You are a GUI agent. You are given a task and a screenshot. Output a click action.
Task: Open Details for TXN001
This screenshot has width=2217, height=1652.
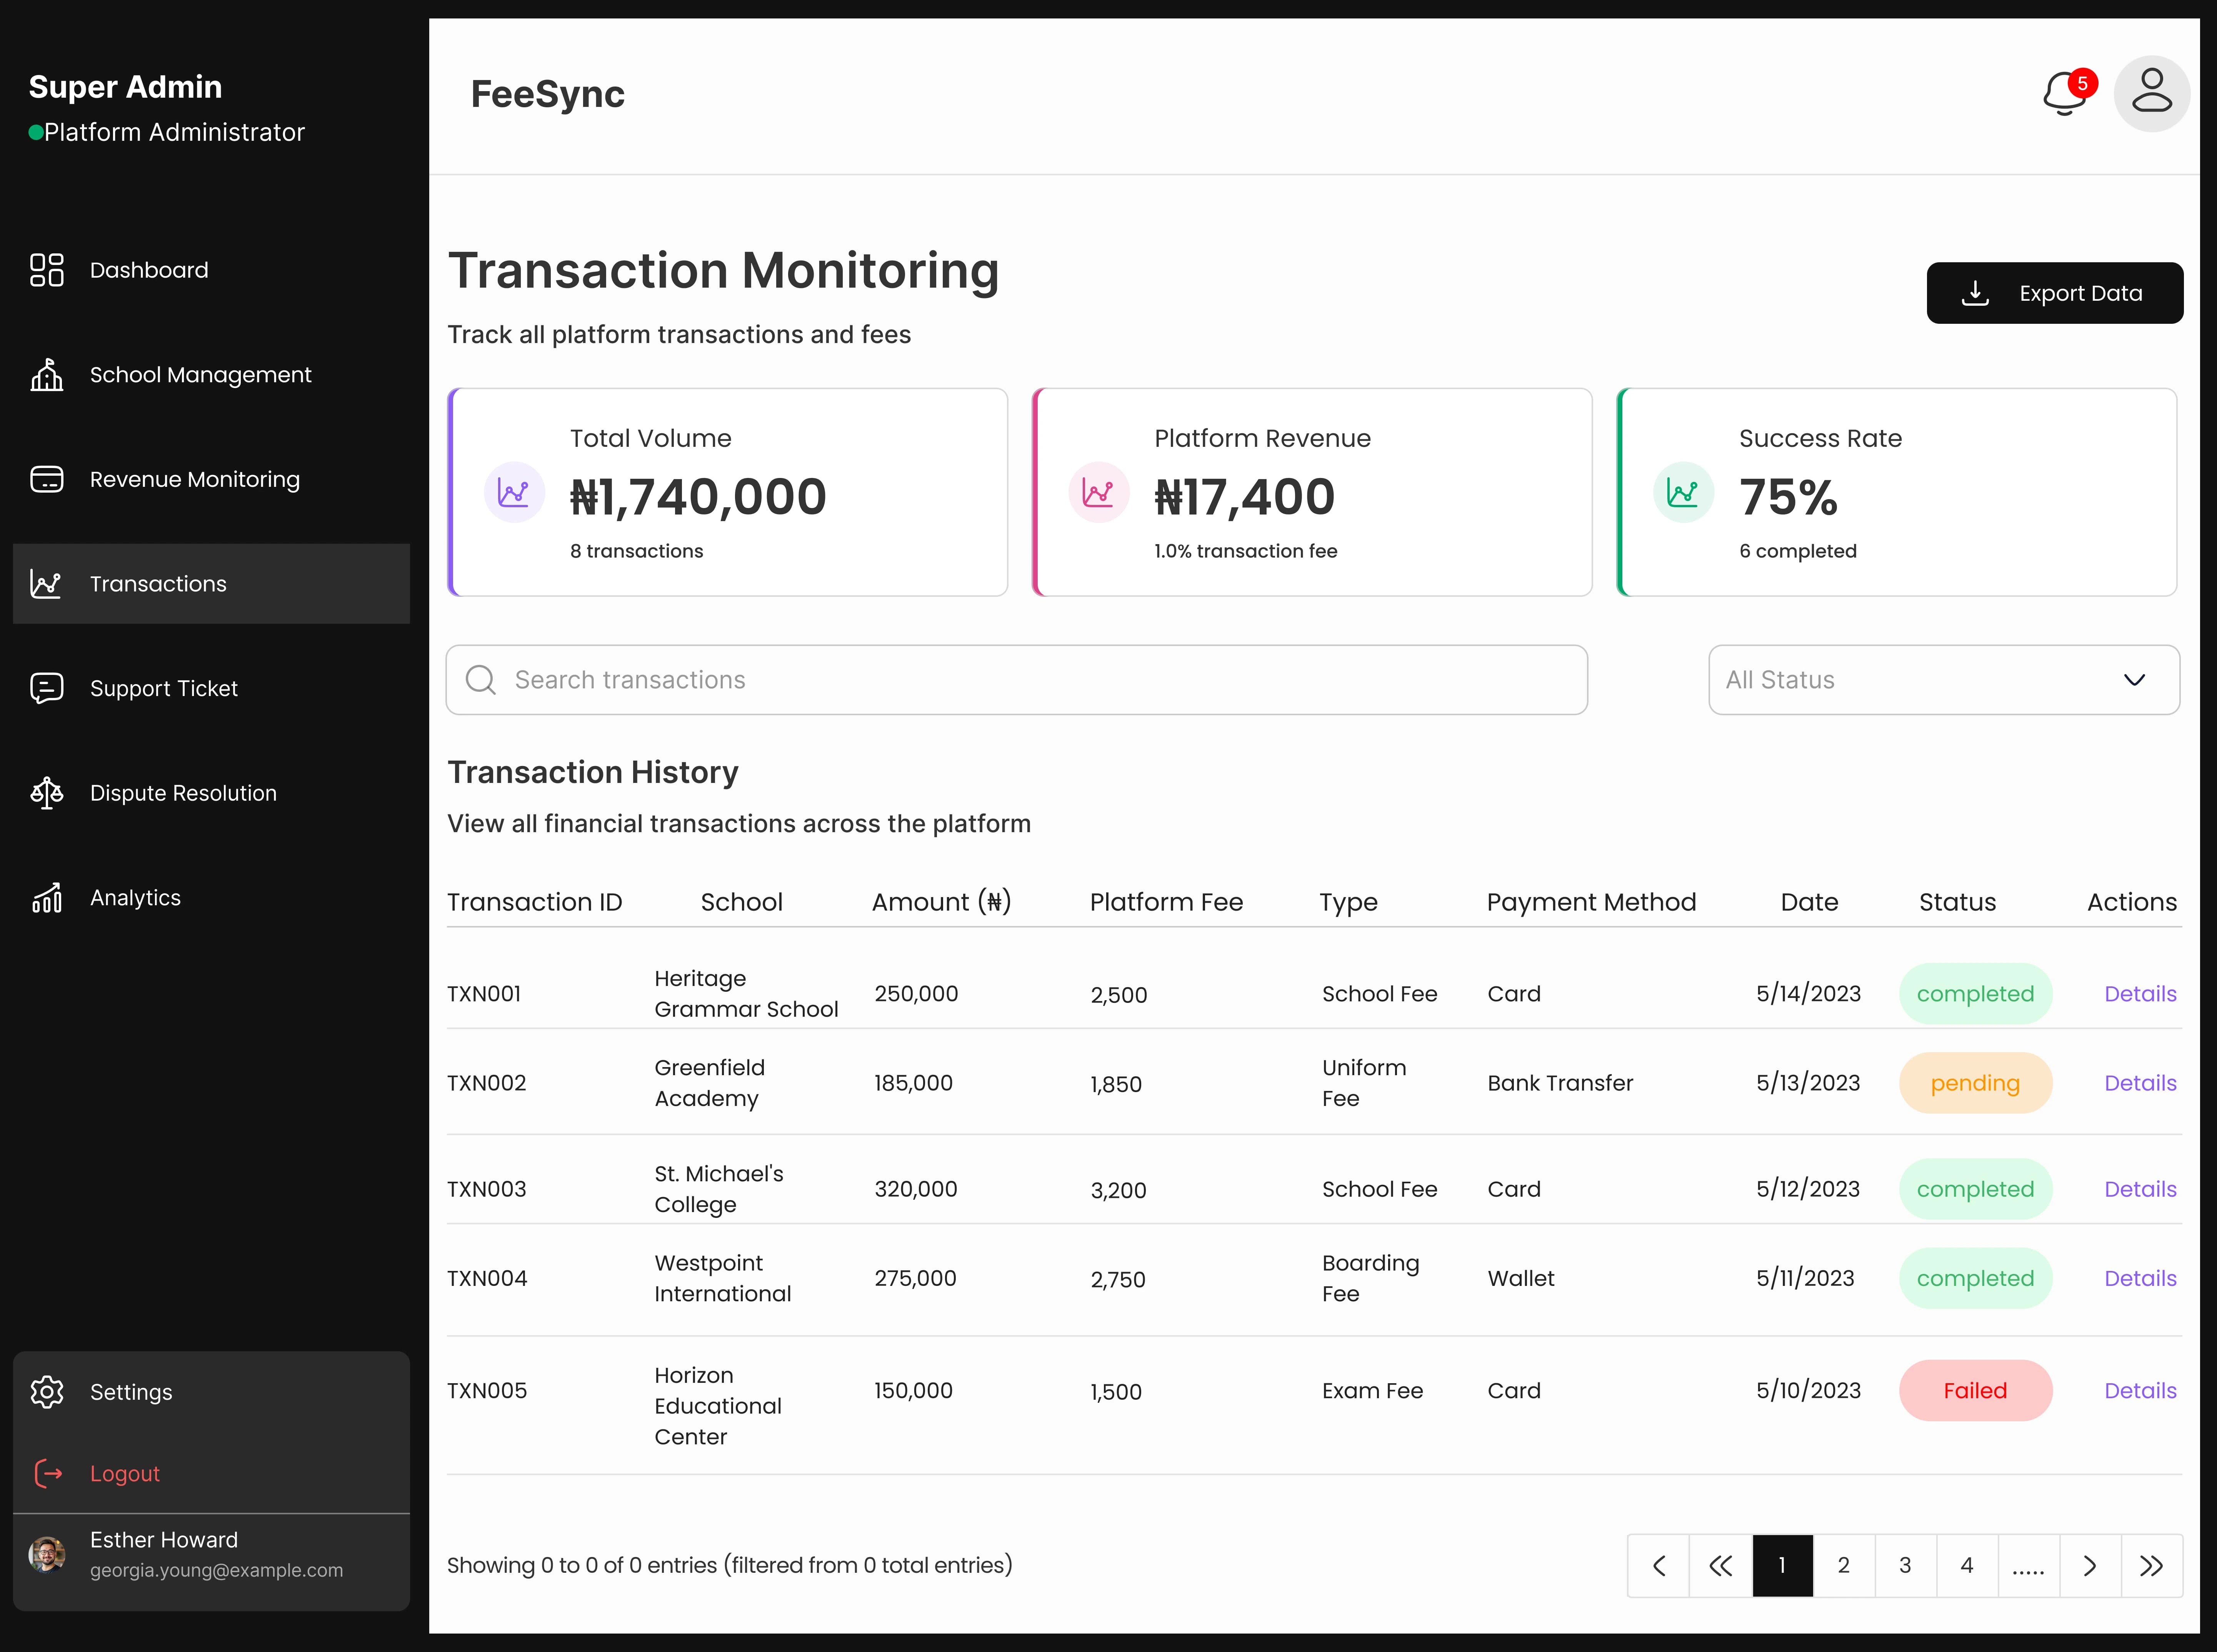2140,994
